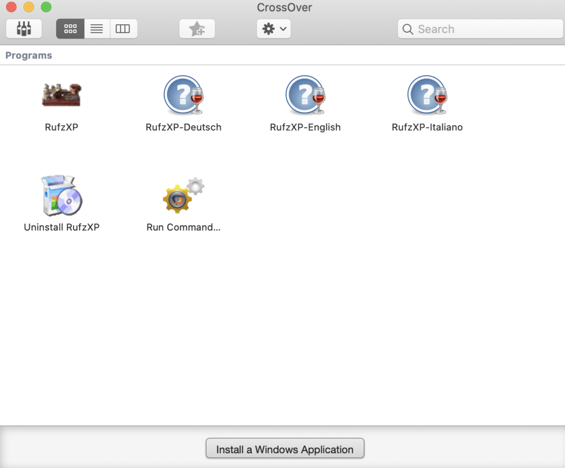
Task: Switch to list view layout
Action: coord(97,29)
